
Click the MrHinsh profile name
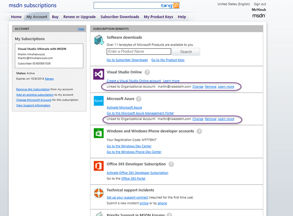(259, 10)
